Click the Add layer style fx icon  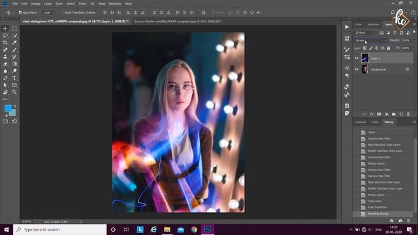pyautogui.click(x=372, y=114)
